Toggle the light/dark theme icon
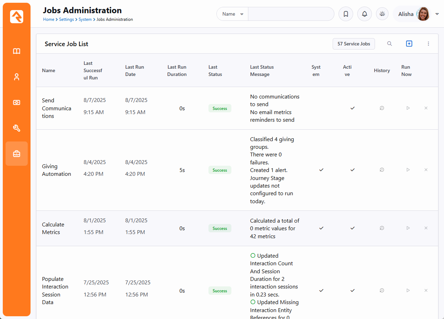This screenshot has height=319, width=444. pyautogui.click(x=382, y=14)
